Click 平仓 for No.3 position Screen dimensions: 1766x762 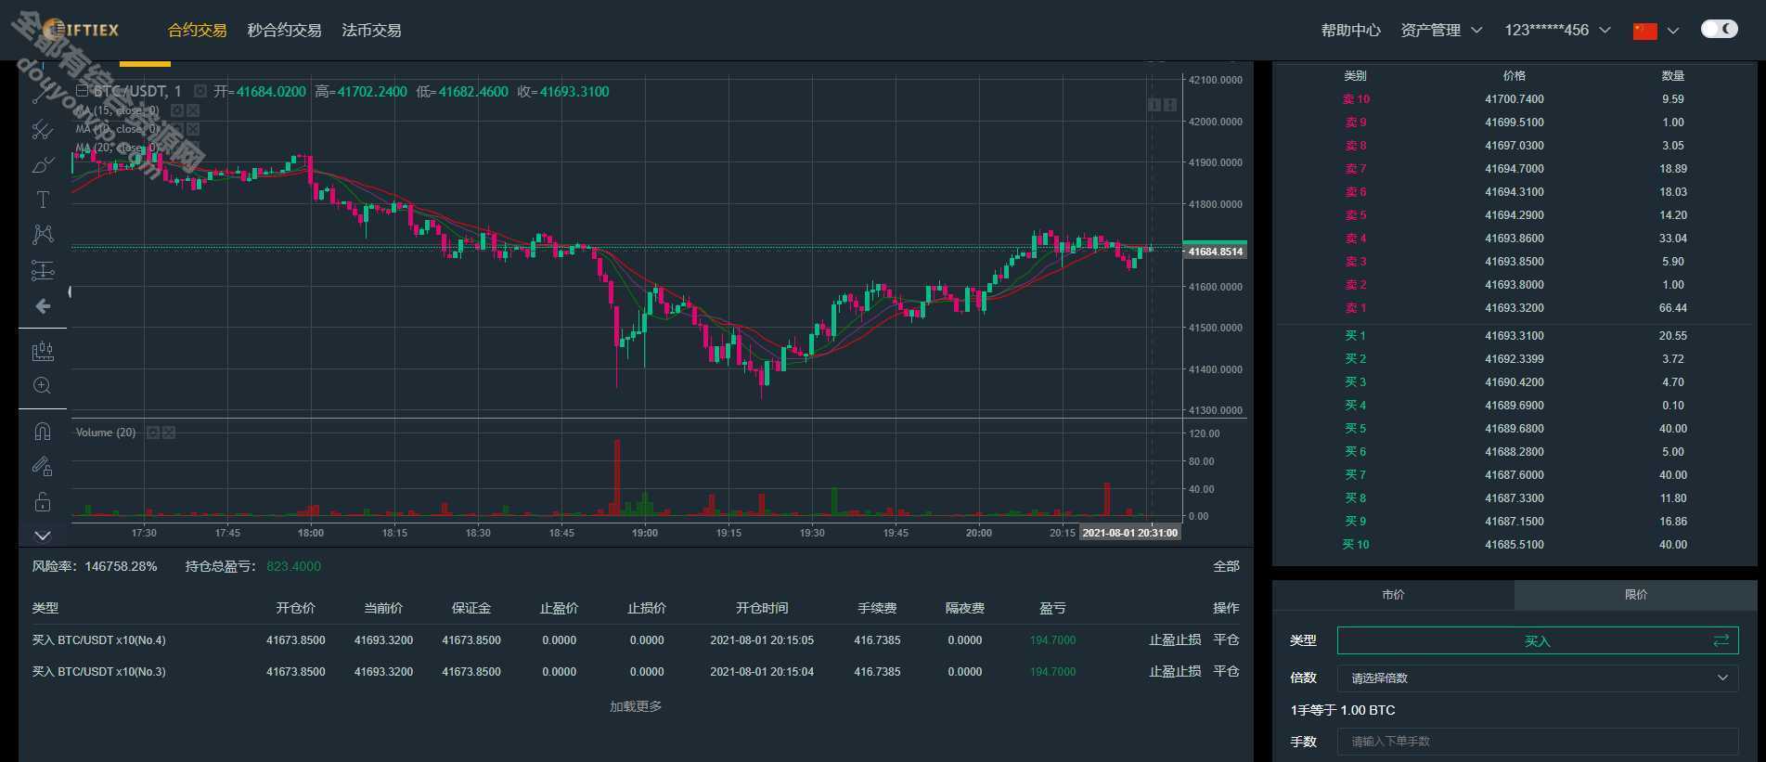(x=1226, y=672)
